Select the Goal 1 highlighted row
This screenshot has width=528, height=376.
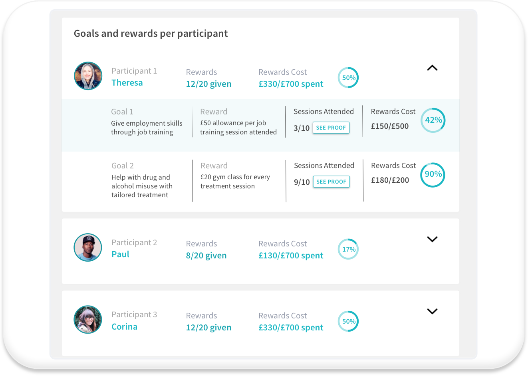coord(260,125)
